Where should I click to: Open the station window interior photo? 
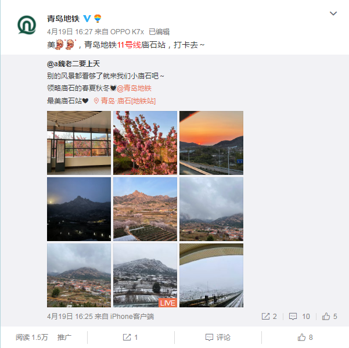79,143
